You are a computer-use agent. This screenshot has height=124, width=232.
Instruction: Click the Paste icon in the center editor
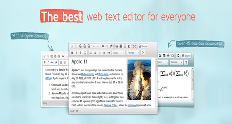pos(80,46)
